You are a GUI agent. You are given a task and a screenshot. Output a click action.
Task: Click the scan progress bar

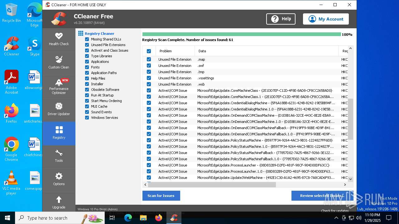242,34
